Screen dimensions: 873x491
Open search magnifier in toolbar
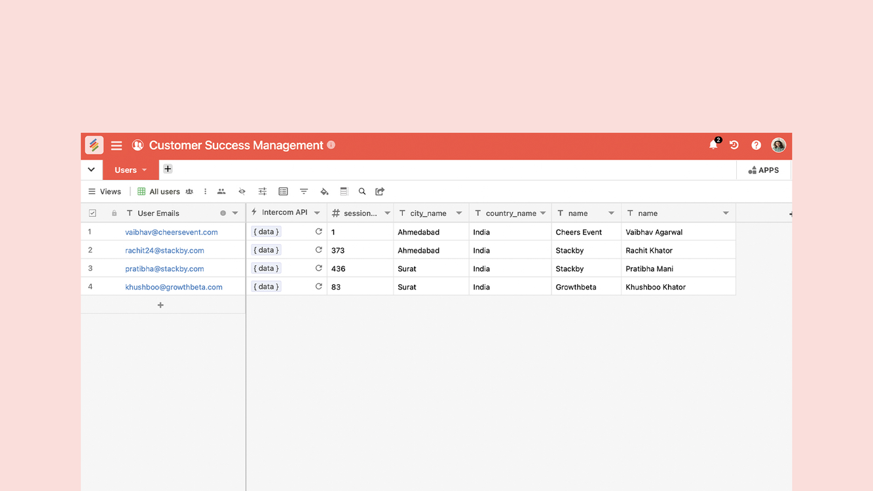pos(362,192)
